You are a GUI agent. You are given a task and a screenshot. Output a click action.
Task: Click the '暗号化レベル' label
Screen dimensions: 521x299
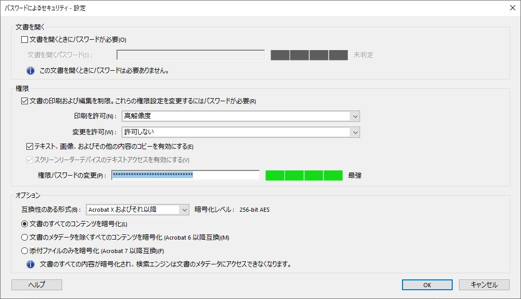pos(215,210)
